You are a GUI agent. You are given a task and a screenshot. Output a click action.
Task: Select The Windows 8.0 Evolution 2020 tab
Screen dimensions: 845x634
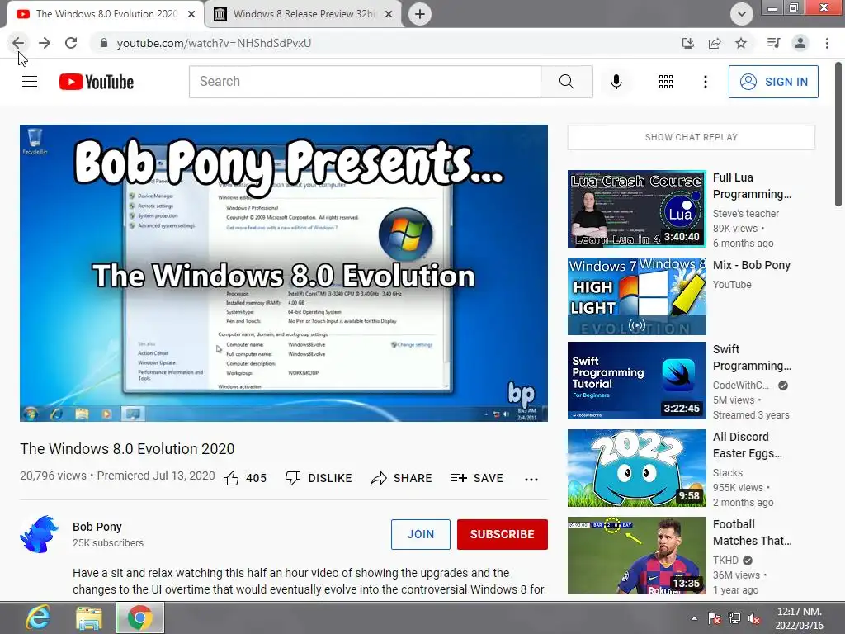(x=106, y=14)
